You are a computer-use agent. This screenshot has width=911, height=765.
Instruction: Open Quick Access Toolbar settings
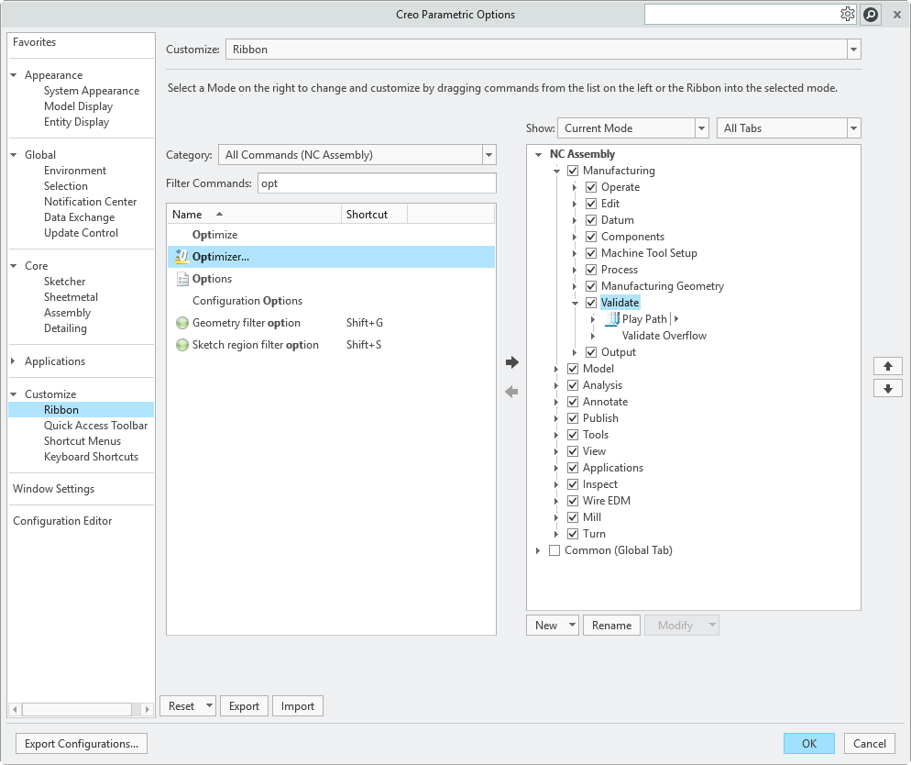tap(96, 425)
